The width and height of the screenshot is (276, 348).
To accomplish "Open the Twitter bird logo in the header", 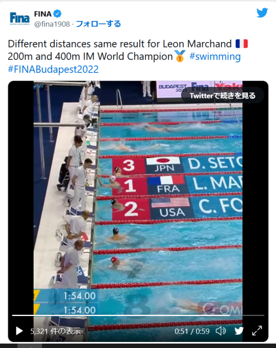I will click(x=262, y=13).
